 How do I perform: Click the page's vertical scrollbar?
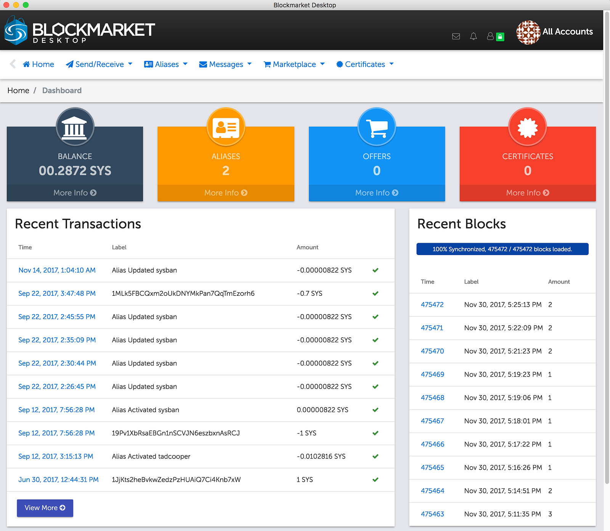[607, 248]
